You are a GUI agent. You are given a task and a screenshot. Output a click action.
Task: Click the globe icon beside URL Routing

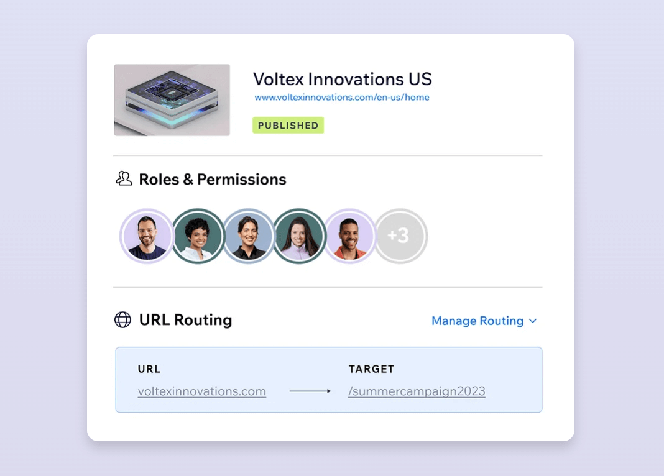point(123,320)
